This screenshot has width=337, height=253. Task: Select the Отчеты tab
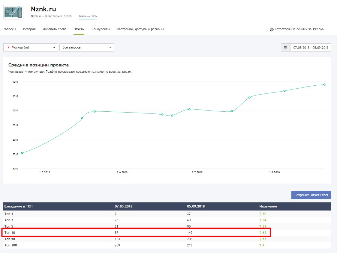(79, 29)
